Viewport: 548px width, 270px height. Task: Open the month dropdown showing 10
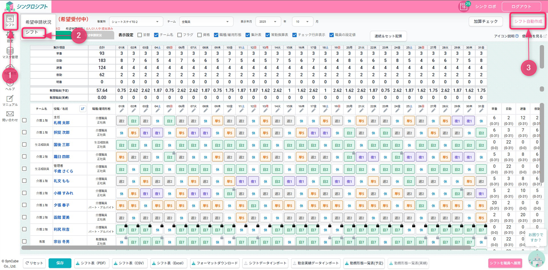click(302, 22)
